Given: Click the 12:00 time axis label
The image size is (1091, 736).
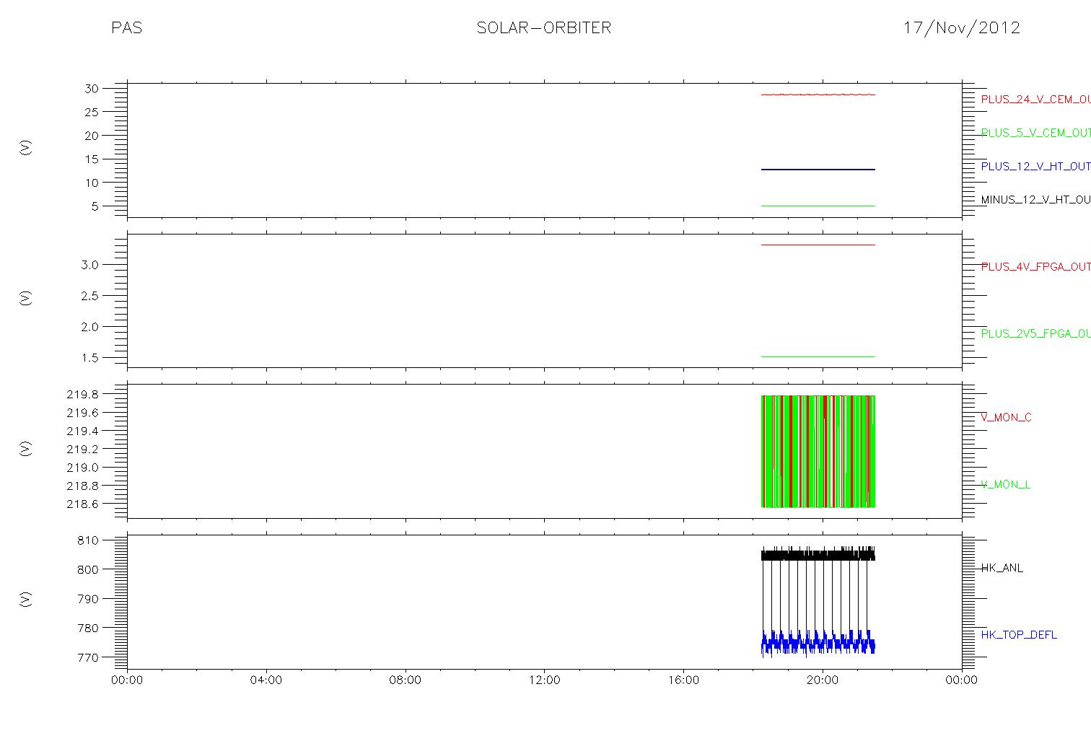Looking at the screenshot, I should (544, 680).
